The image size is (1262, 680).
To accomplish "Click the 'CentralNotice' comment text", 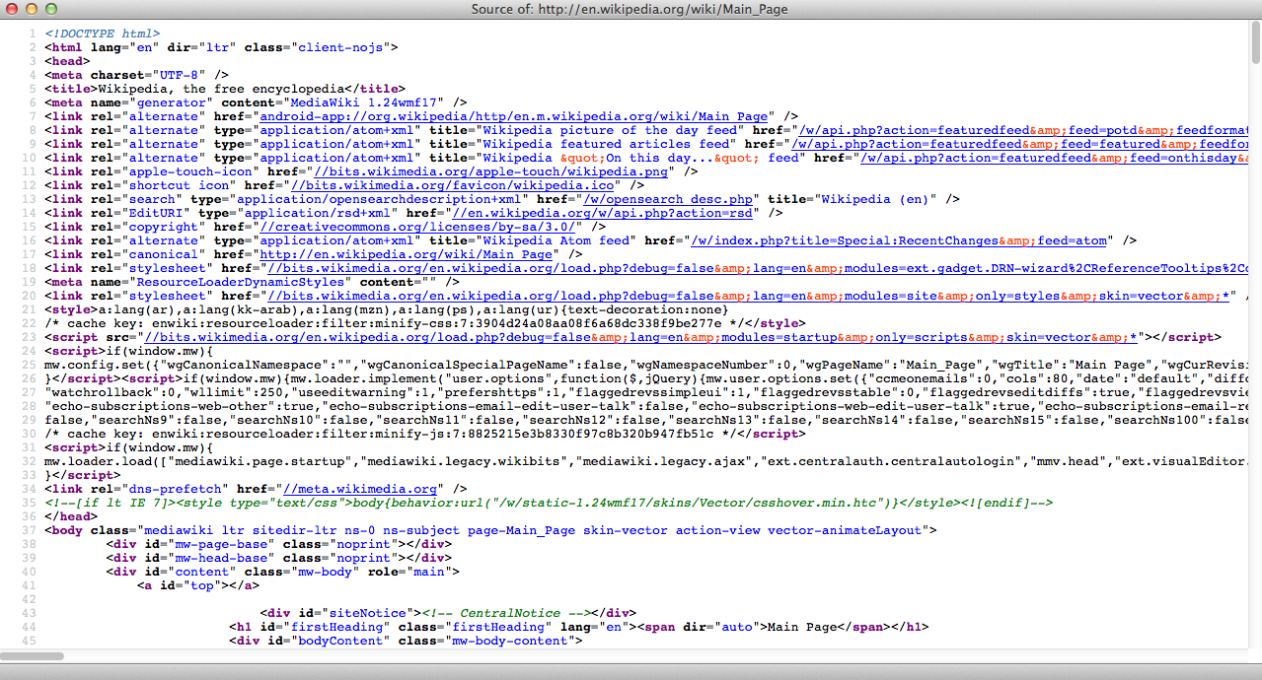I will coord(505,613).
